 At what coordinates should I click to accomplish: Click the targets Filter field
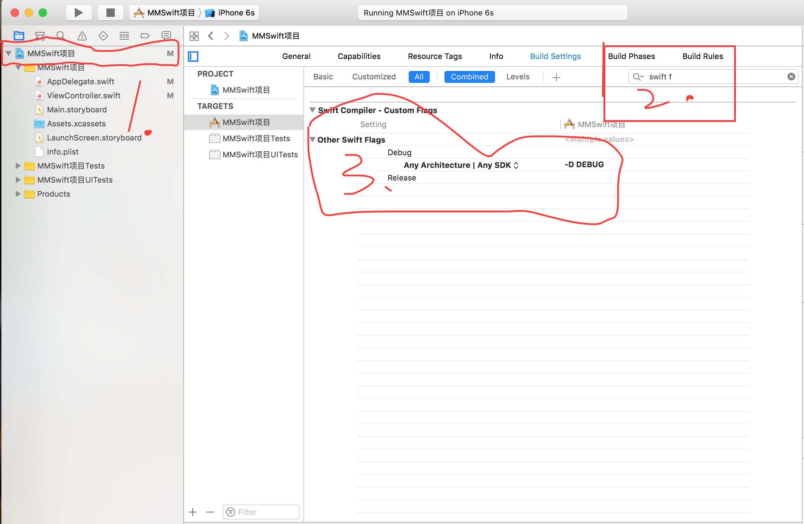(x=261, y=512)
